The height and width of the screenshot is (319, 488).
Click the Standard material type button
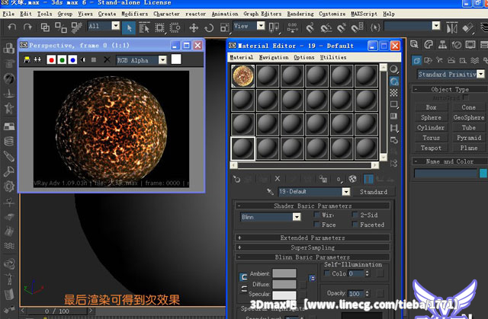[x=374, y=192]
